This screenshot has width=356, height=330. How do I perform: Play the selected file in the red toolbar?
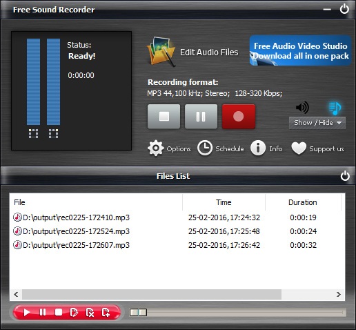tap(27, 312)
